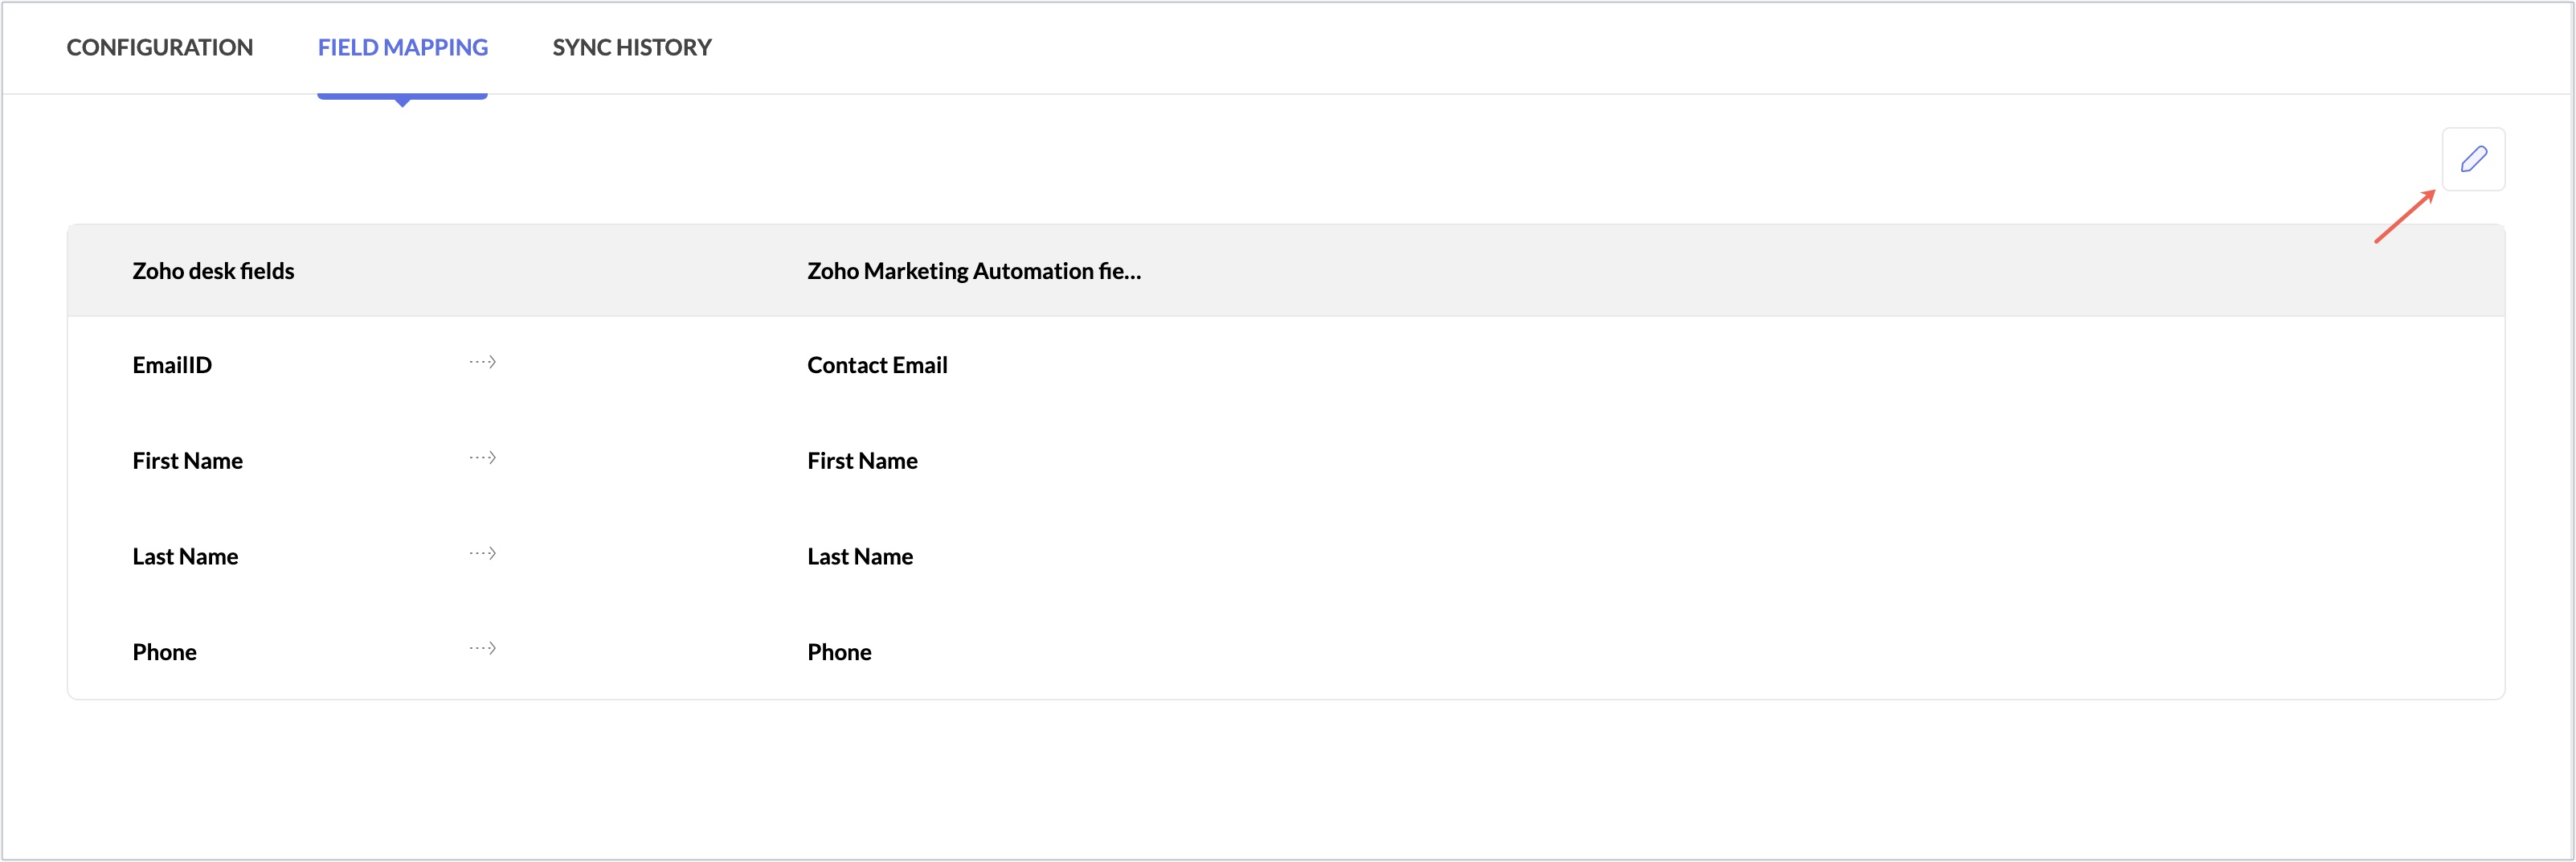Select the 'Contact Email' mapped field
The height and width of the screenshot is (862, 2576).
(877, 365)
